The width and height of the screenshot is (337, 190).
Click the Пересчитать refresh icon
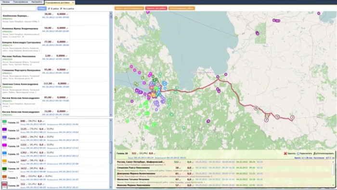pyautogui.click(x=298, y=153)
